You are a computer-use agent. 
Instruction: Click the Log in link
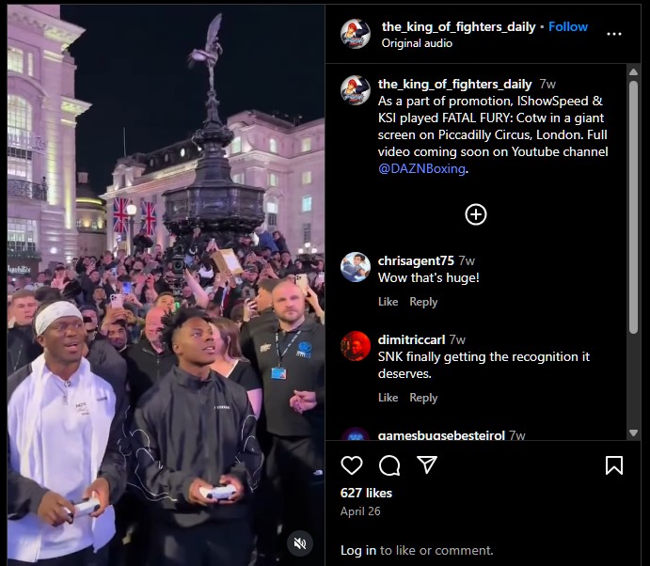(358, 550)
